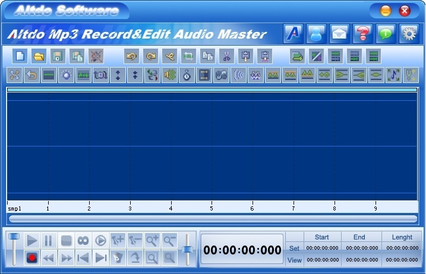Click the user profile icon
This screenshot has height=274, width=426.
[316, 34]
